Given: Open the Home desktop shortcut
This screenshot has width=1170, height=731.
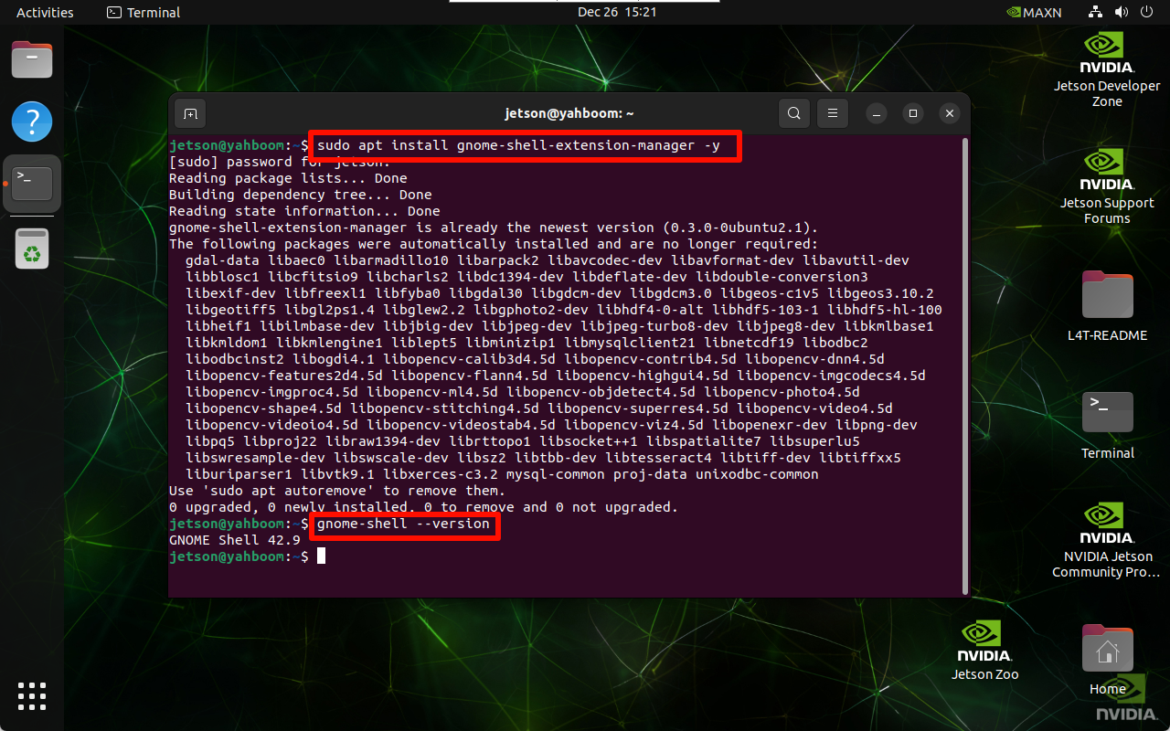Looking at the screenshot, I should 1107,649.
